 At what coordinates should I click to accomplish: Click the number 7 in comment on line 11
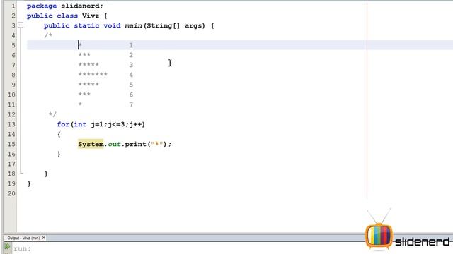(x=131, y=104)
